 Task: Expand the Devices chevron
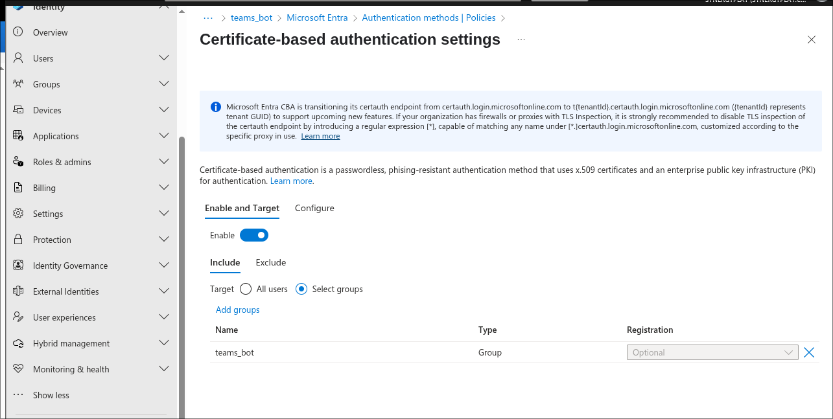click(x=164, y=110)
